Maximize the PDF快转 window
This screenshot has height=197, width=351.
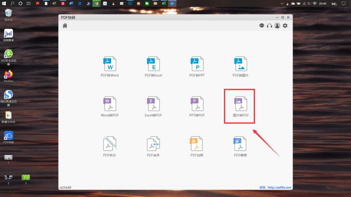click(282, 17)
